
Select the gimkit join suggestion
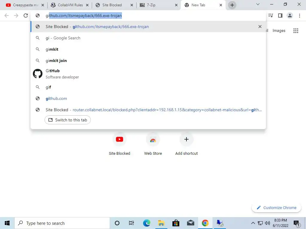[x=148, y=61]
